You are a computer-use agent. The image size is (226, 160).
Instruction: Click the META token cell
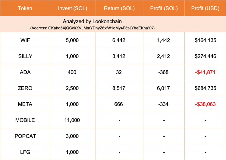(25, 104)
